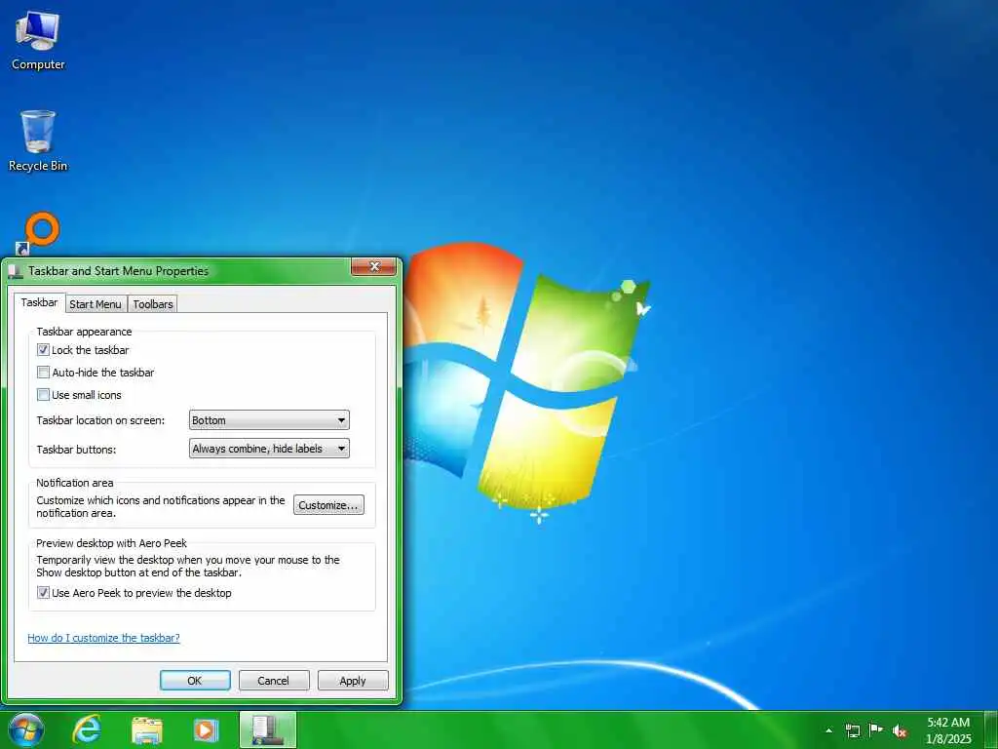Open How do I customize the taskbar link

(x=103, y=638)
